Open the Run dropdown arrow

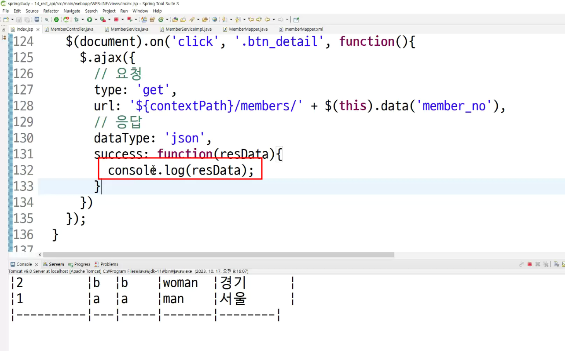pos(96,19)
